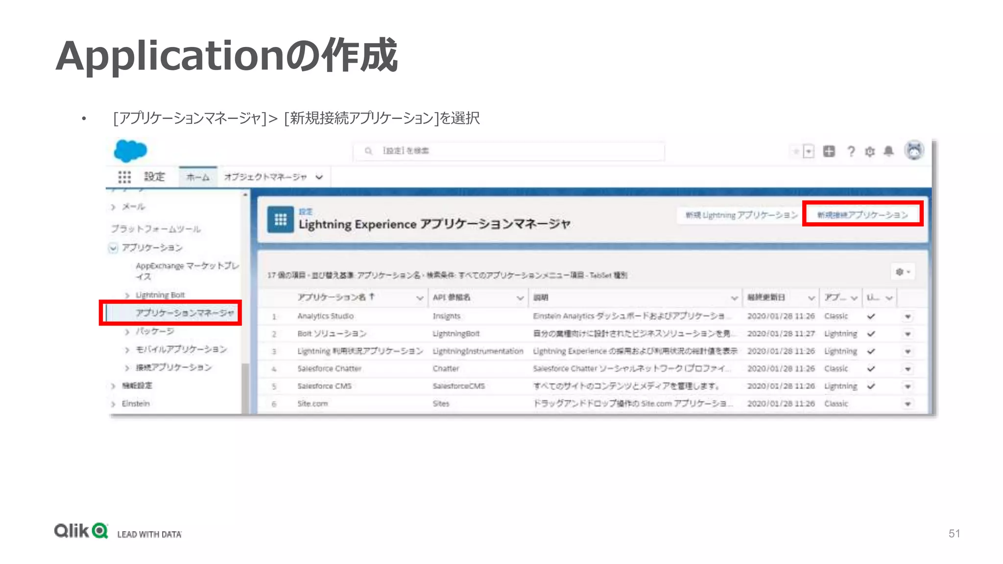Screen dimensions: 1003x564
Task: Expand the オブジェクトマネージャ tab chevron
Action: pyautogui.click(x=319, y=177)
